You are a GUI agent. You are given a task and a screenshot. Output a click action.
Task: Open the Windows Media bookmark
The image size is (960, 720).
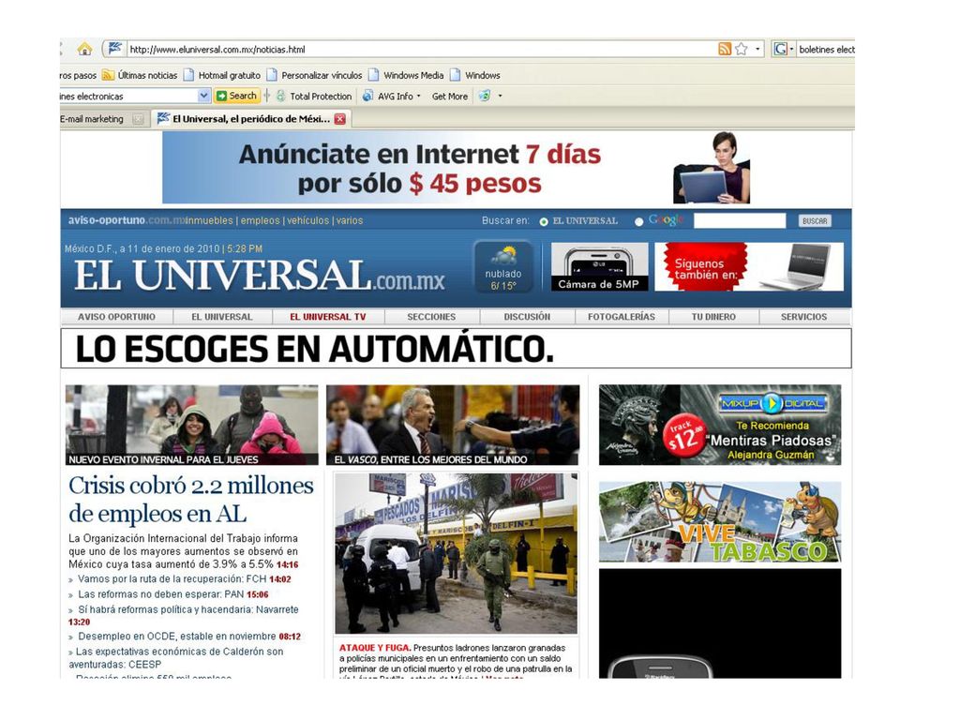tap(407, 75)
